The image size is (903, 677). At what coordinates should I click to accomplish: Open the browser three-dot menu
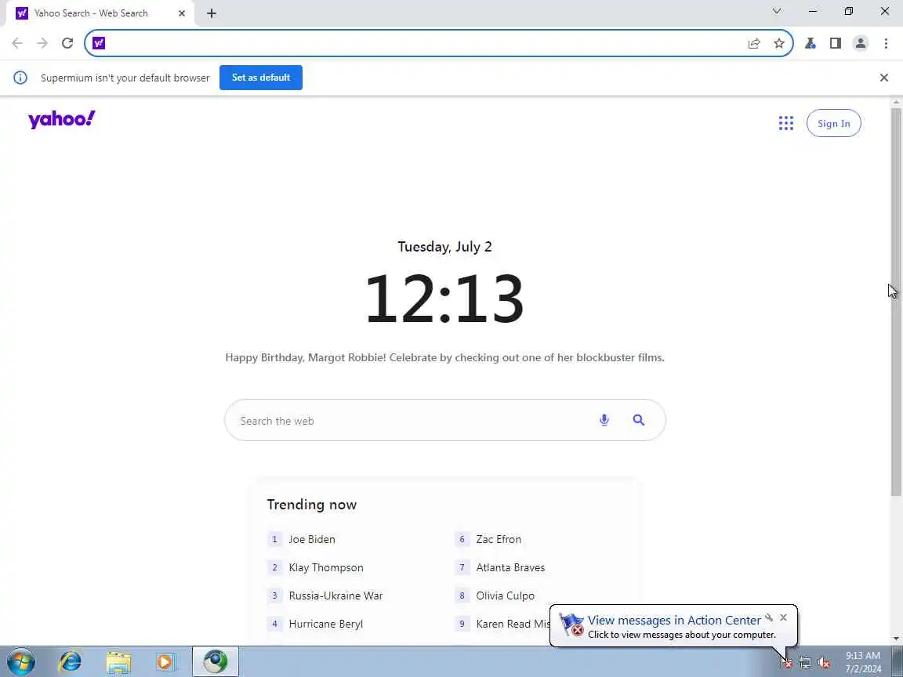[x=886, y=43]
